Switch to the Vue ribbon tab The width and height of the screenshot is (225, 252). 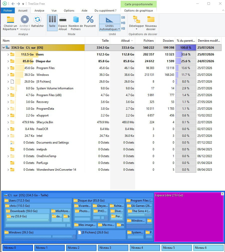point(54,11)
